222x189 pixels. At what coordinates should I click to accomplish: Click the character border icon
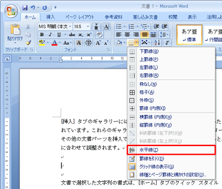click(x=106, y=27)
